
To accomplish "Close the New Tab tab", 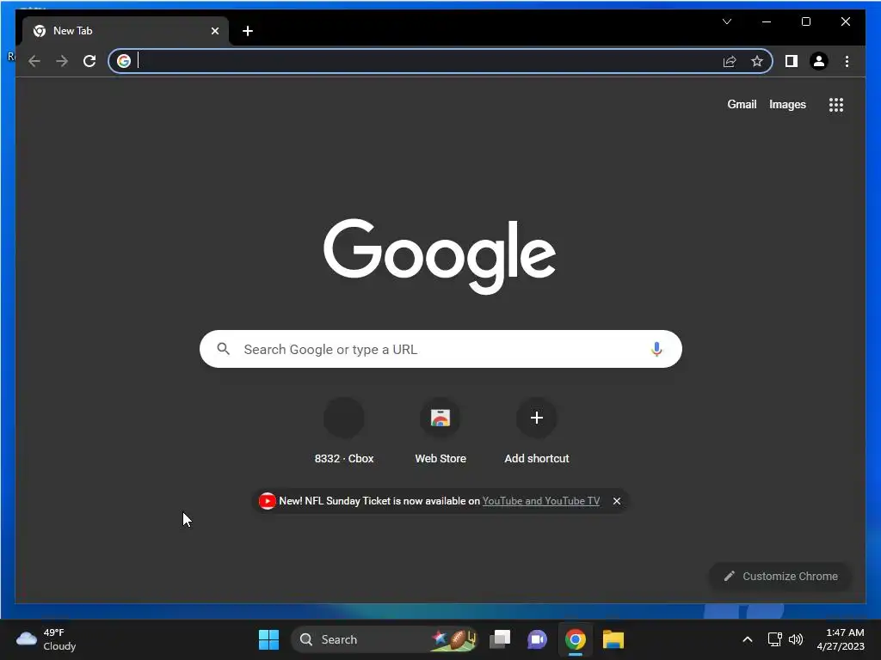I will point(214,31).
